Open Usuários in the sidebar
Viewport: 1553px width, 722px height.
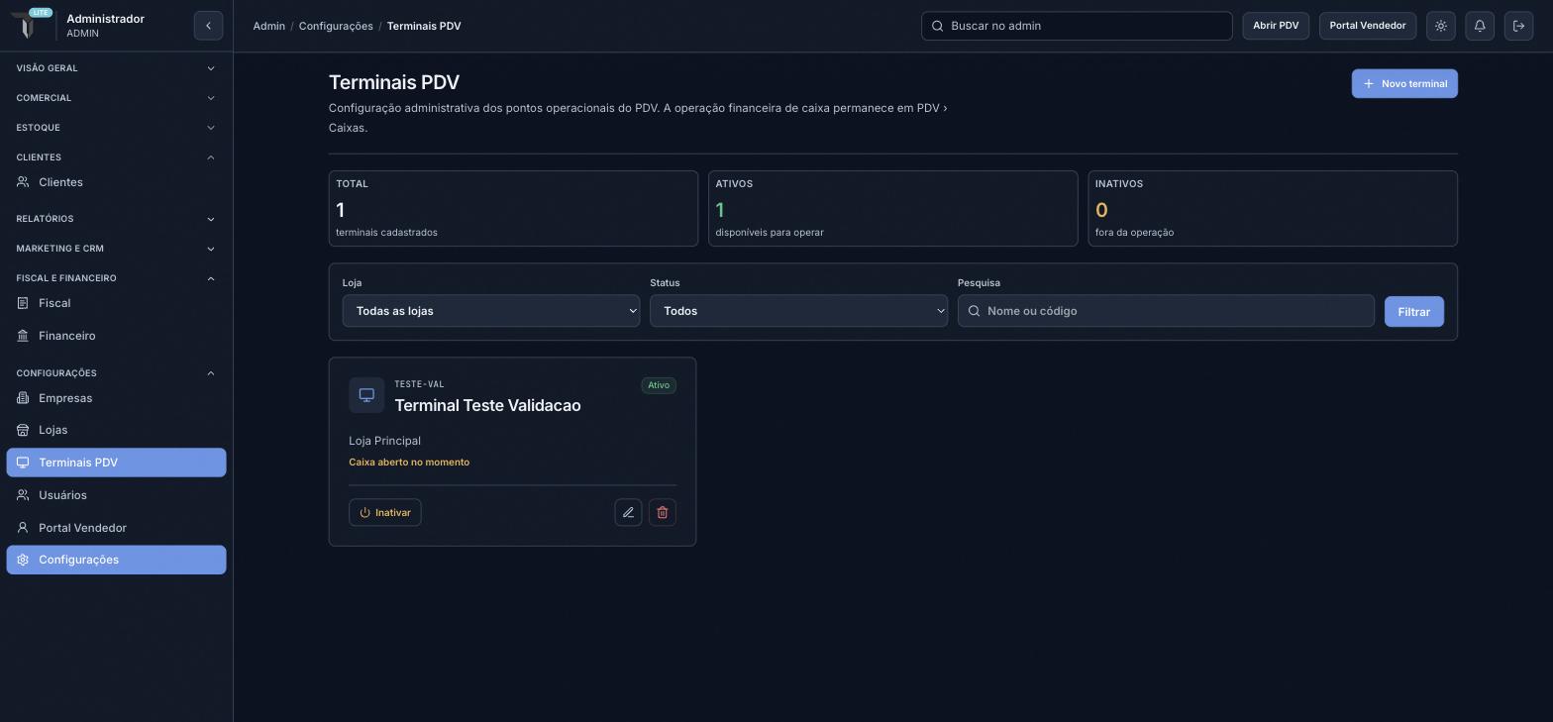116,495
